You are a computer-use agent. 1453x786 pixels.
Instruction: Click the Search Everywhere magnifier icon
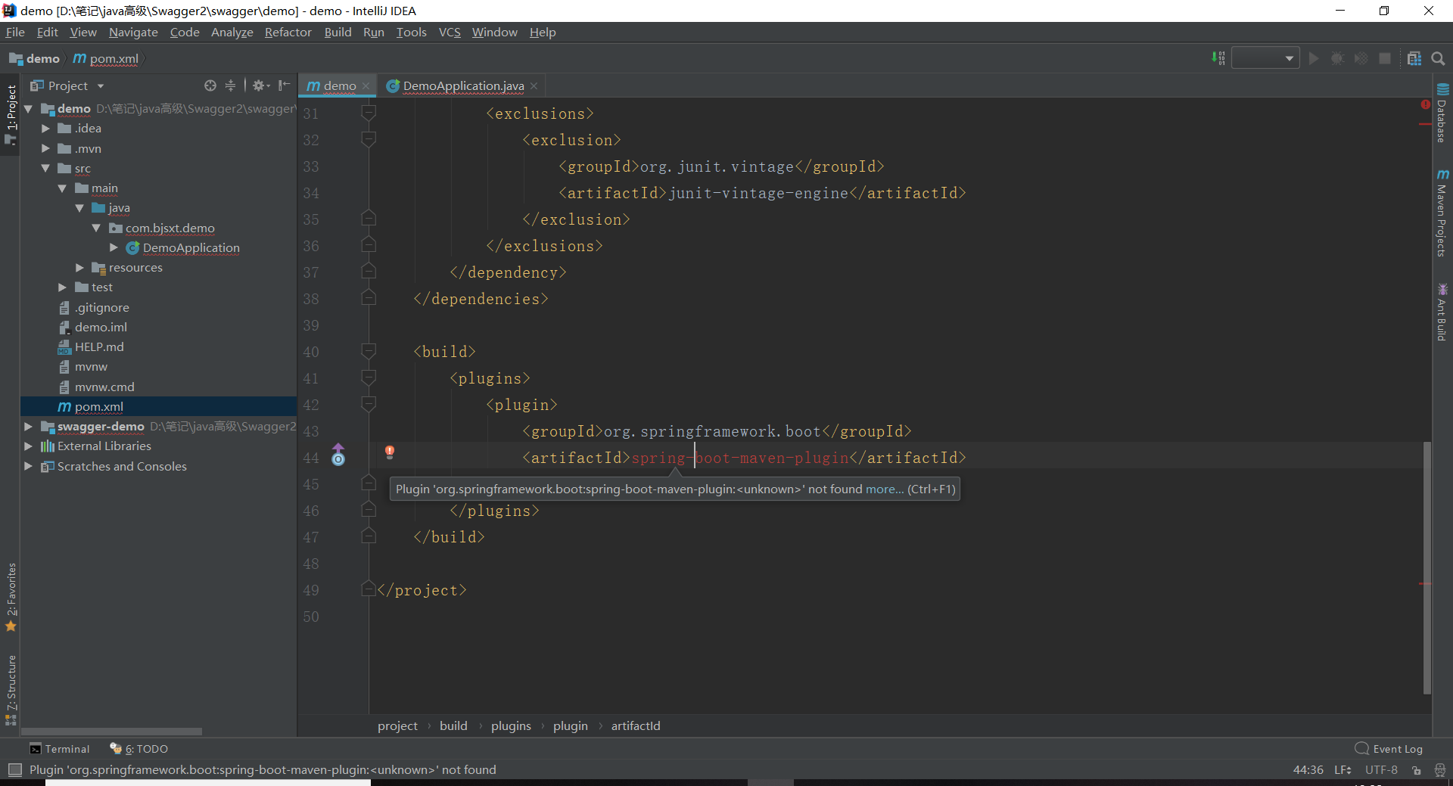(x=1438, y=58)
